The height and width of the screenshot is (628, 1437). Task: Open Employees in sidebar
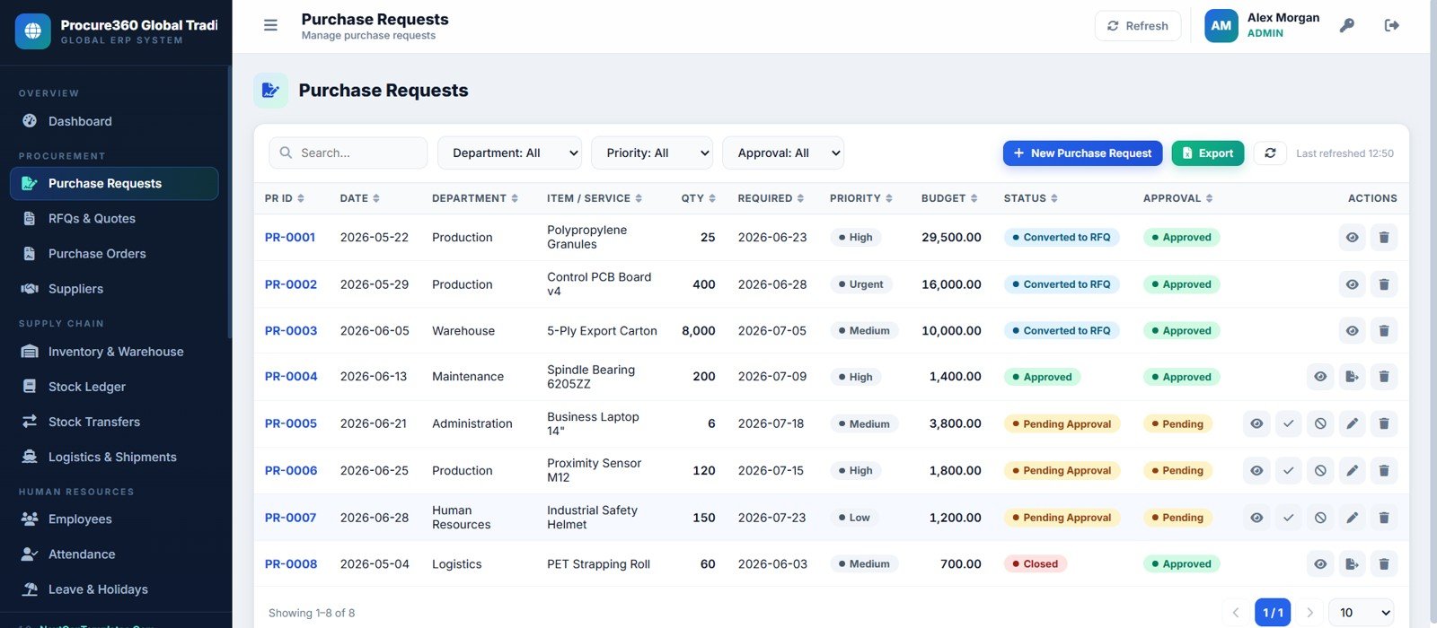pyautogui.click(x=114, y=519)
